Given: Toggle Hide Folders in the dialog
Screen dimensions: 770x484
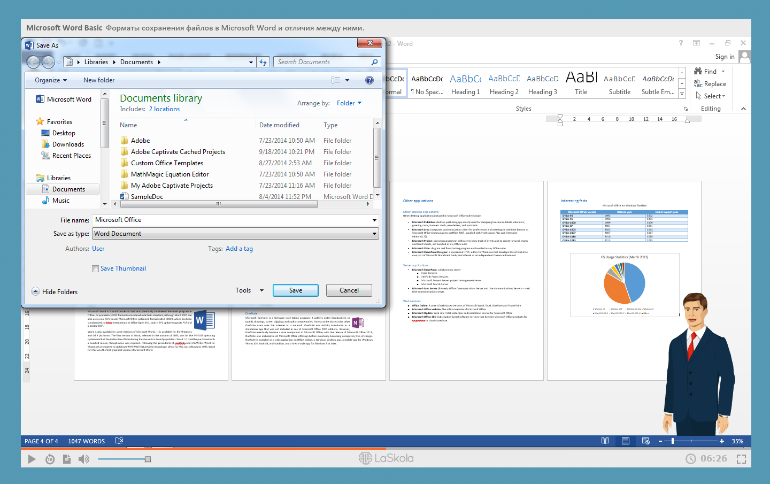Looking at the screenshot, I should tap(55, 292).
